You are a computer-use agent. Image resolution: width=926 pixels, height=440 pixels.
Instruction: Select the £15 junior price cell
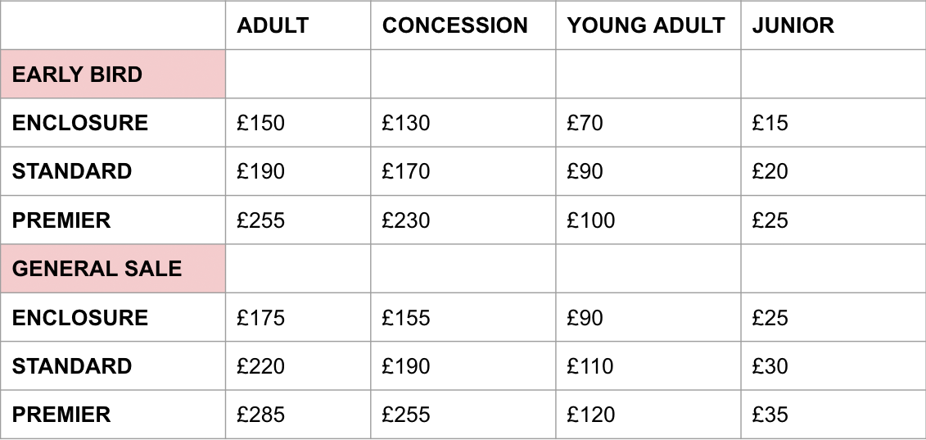click(833, 122)
